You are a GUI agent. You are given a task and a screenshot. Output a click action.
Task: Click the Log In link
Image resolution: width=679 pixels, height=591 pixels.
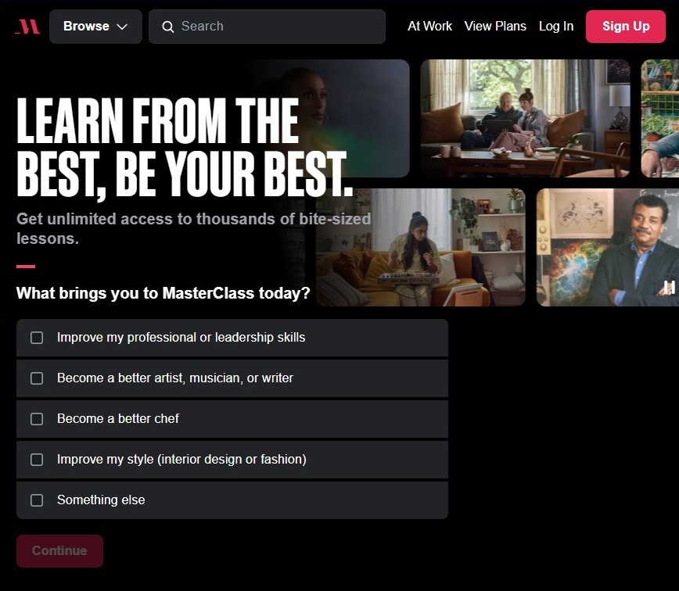click(x=556, y=27)
